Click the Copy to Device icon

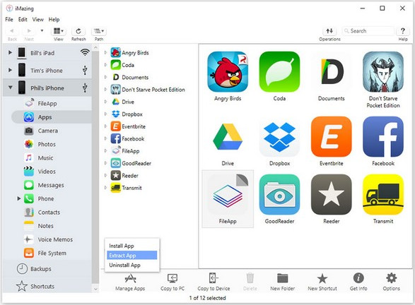214,278
